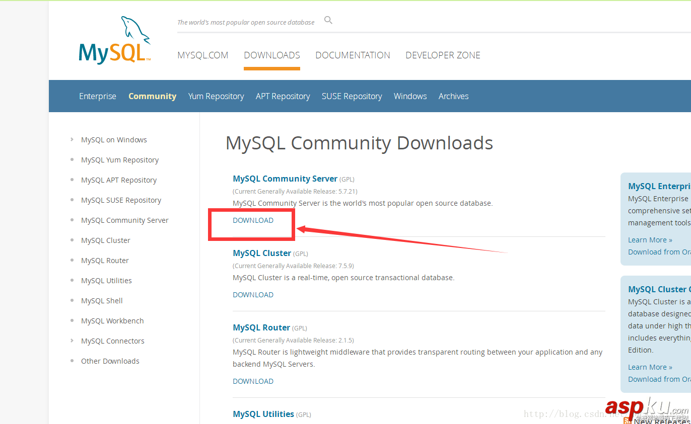Open MySQL Shell in sidebar
691x424 pixels.
pos(102,301)
